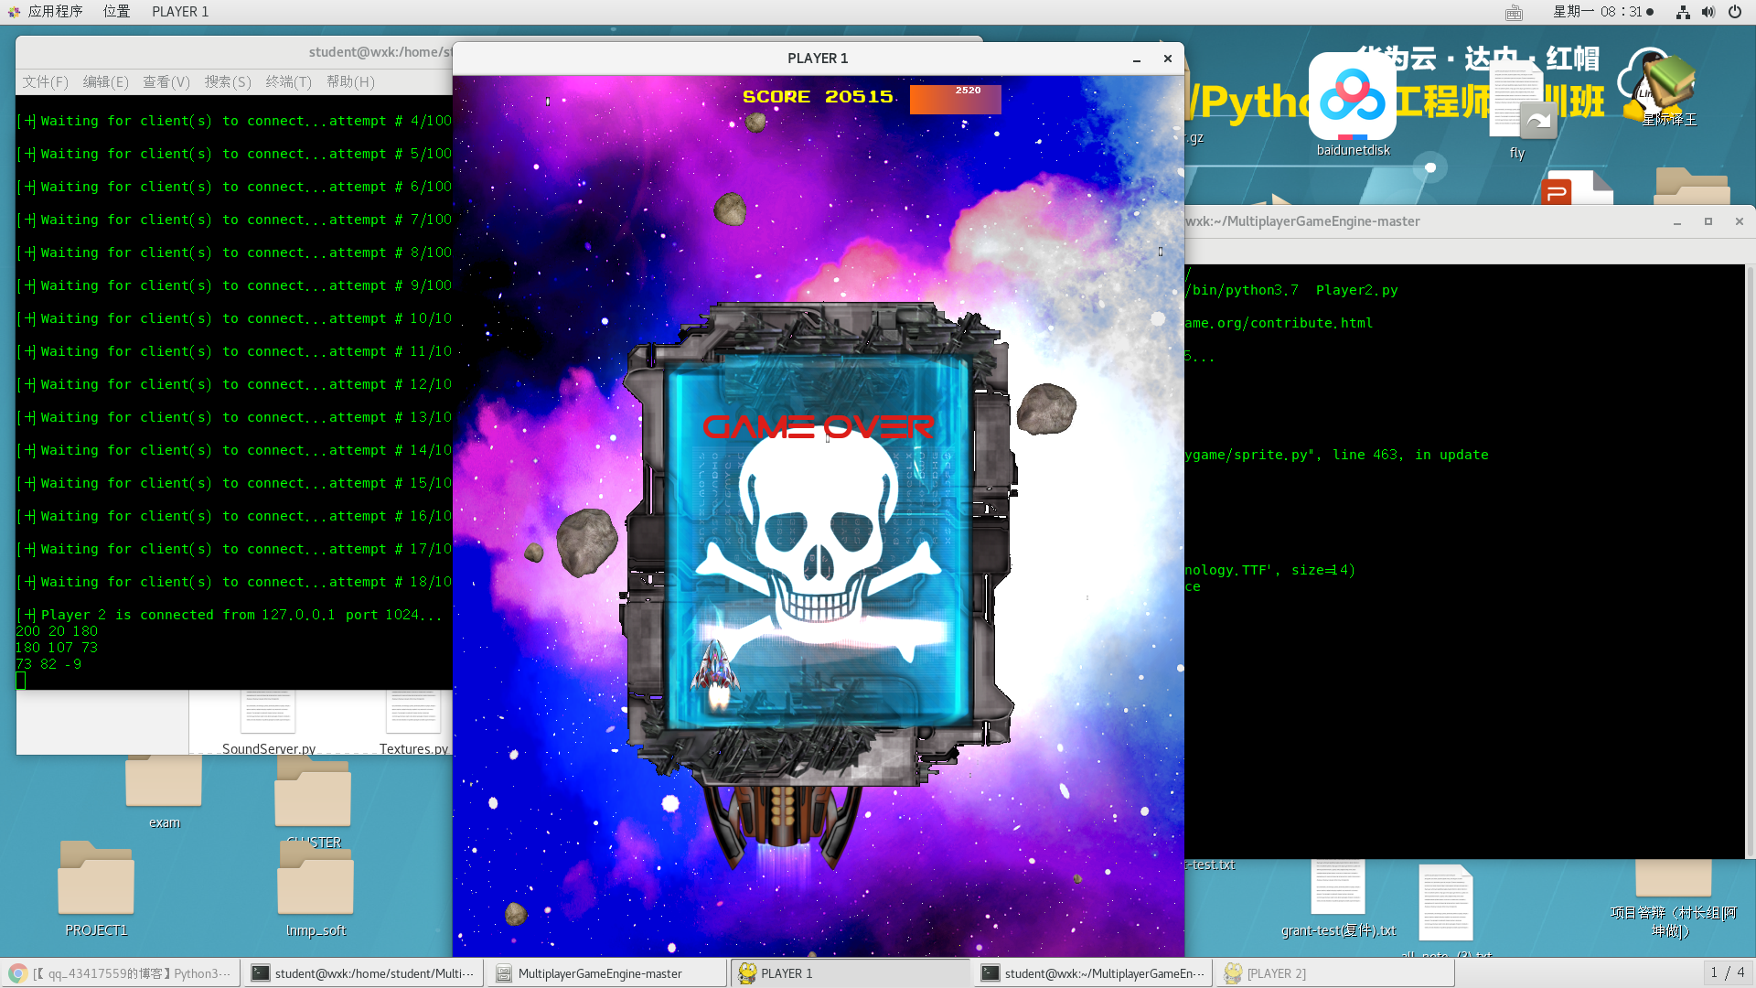
Task: Minimize the PLAYER 1 game window
Action: 1137,59
